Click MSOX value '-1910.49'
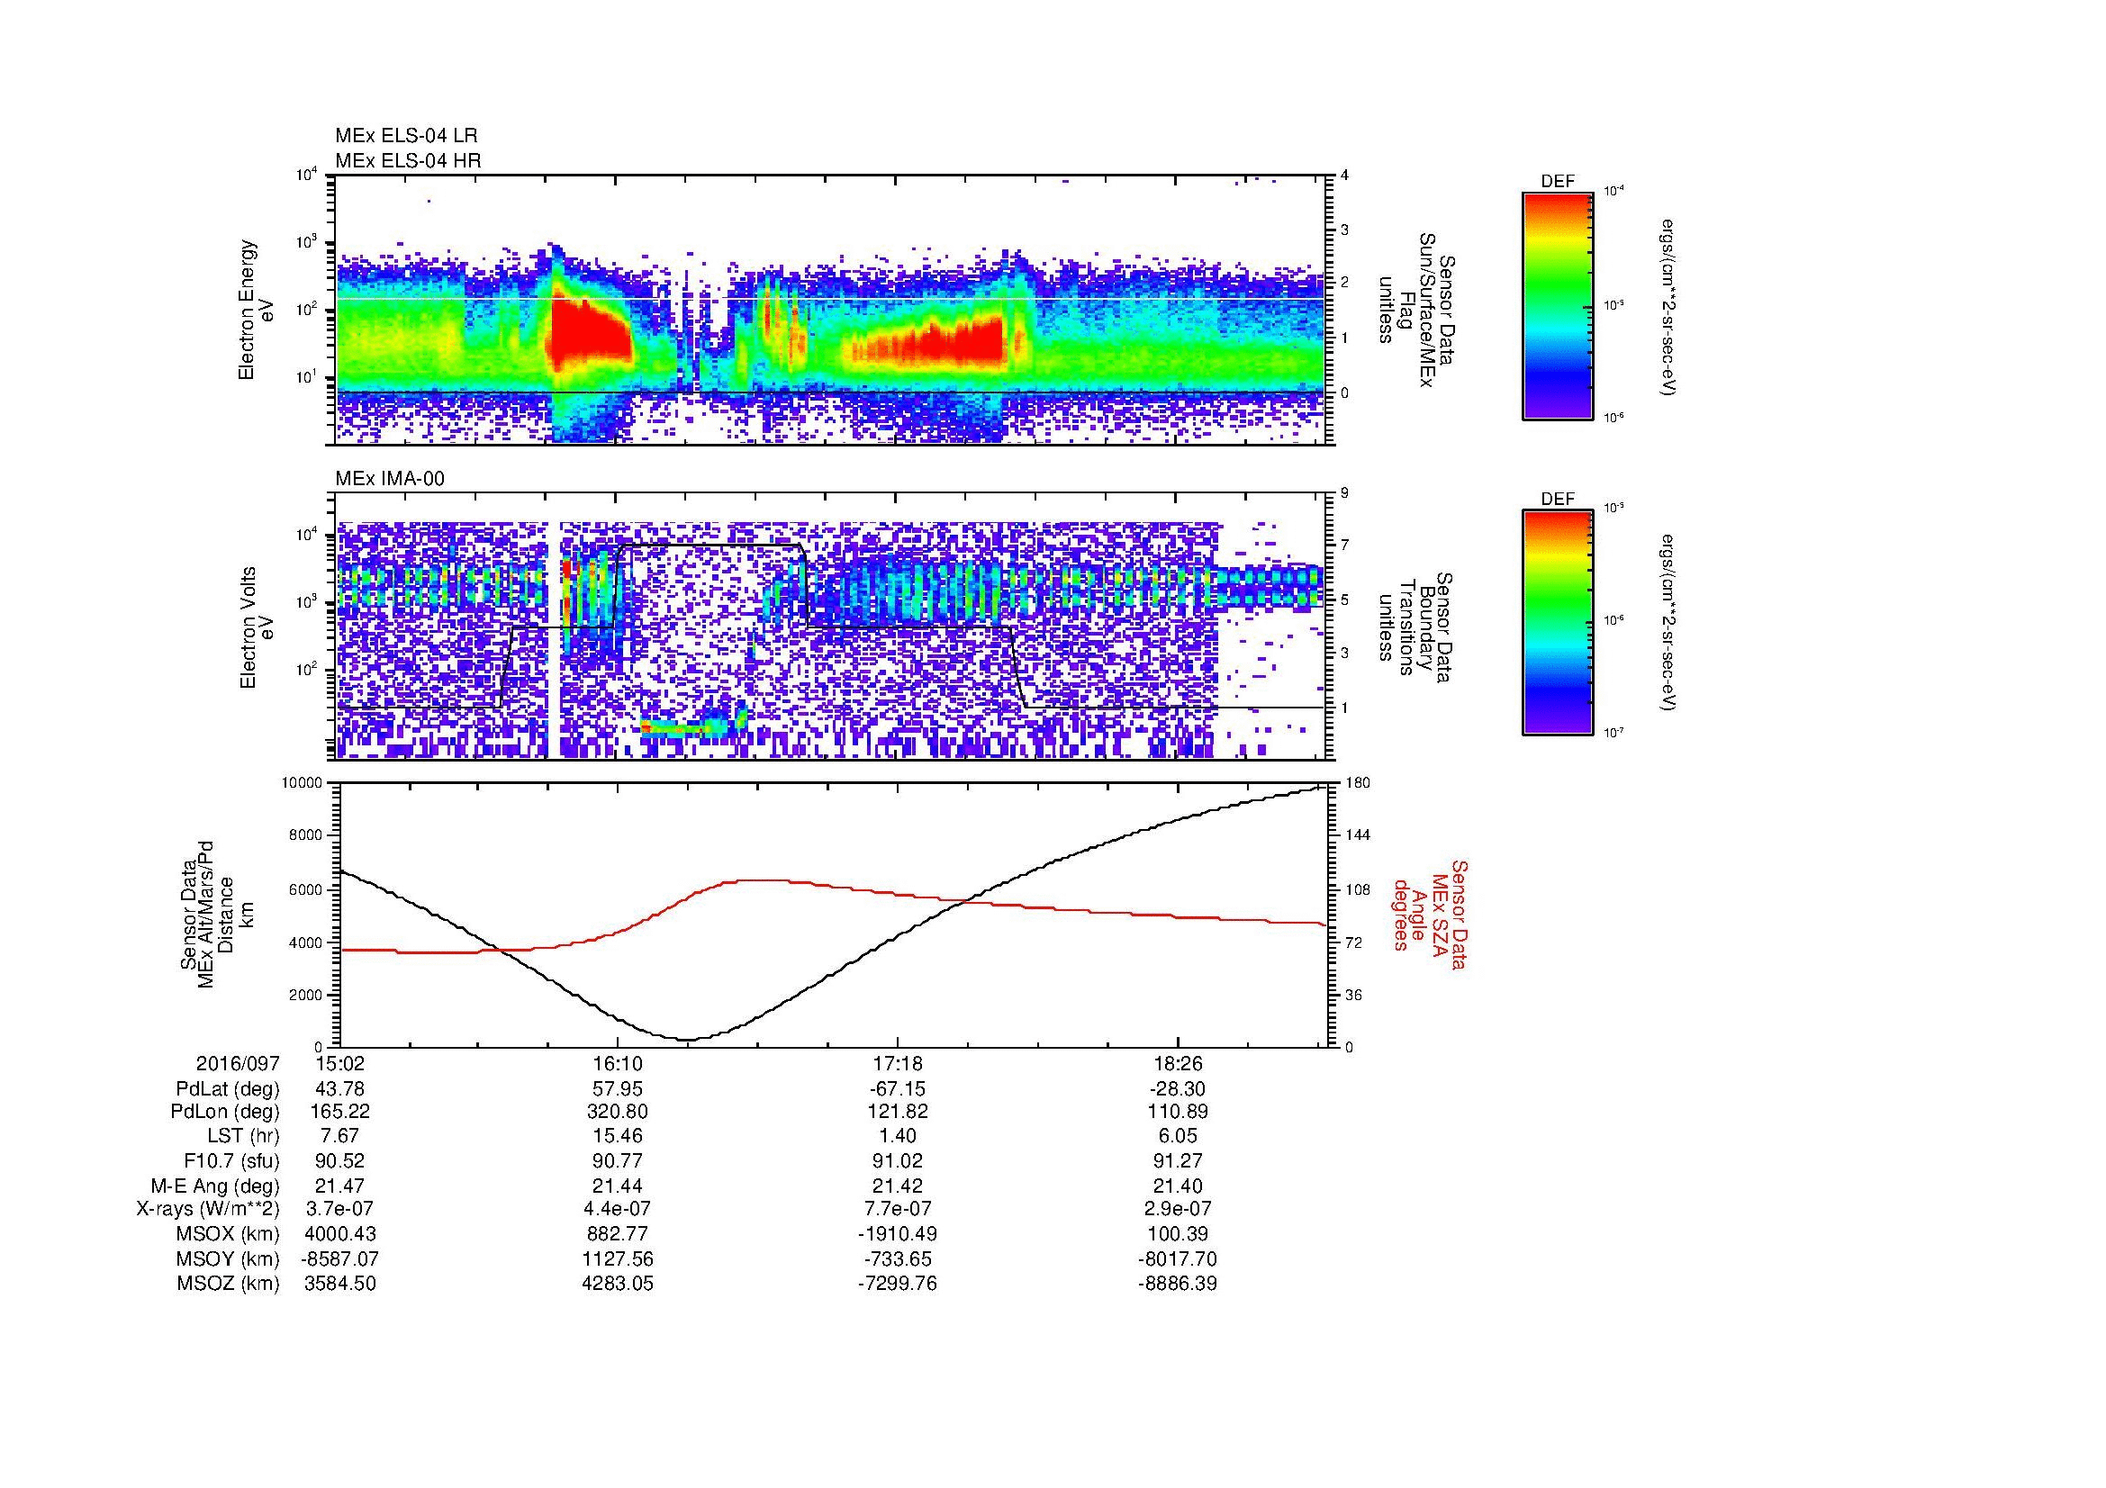The image size is (2106, 1488). 898,1234
